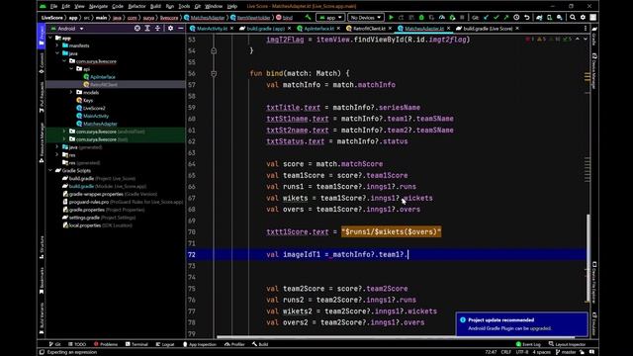Toggle the Commit tool window sidebar button

tap(42, 63)
